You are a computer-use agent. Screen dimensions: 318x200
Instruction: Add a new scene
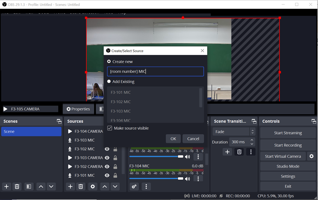coord(6,186)
